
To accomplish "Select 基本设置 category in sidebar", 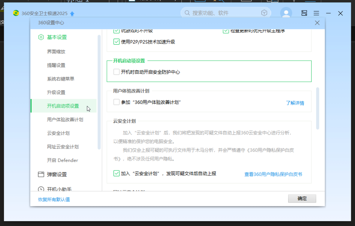I will click(57, 37).
